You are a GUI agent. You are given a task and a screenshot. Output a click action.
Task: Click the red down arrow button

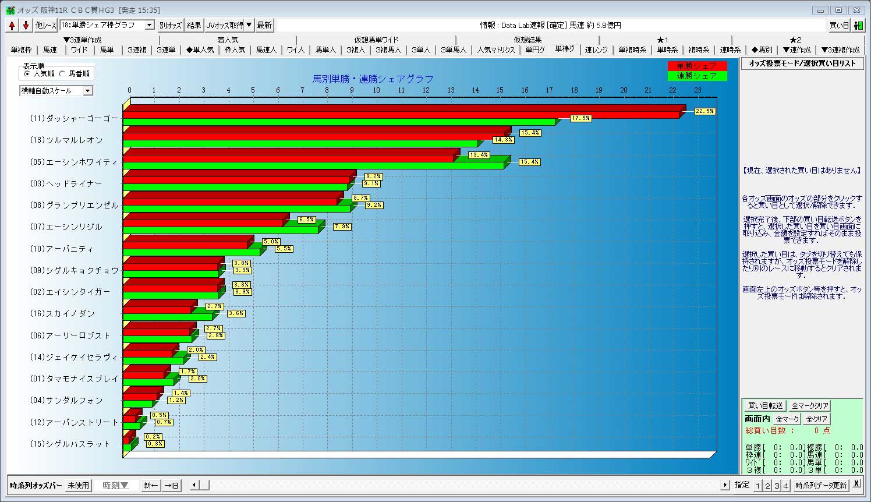point(26,25)
